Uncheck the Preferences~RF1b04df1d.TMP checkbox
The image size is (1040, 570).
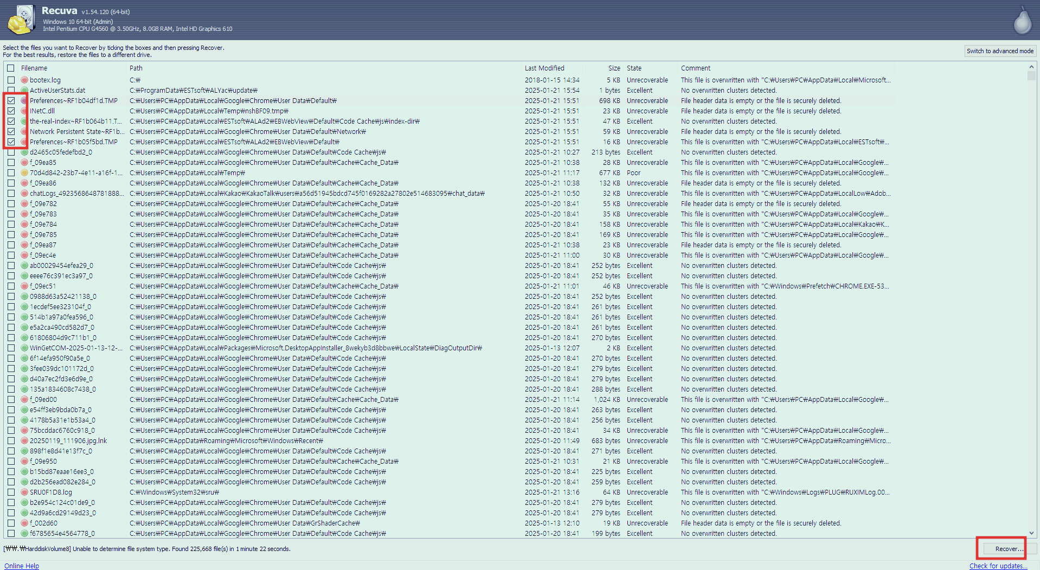coord(11,101)
